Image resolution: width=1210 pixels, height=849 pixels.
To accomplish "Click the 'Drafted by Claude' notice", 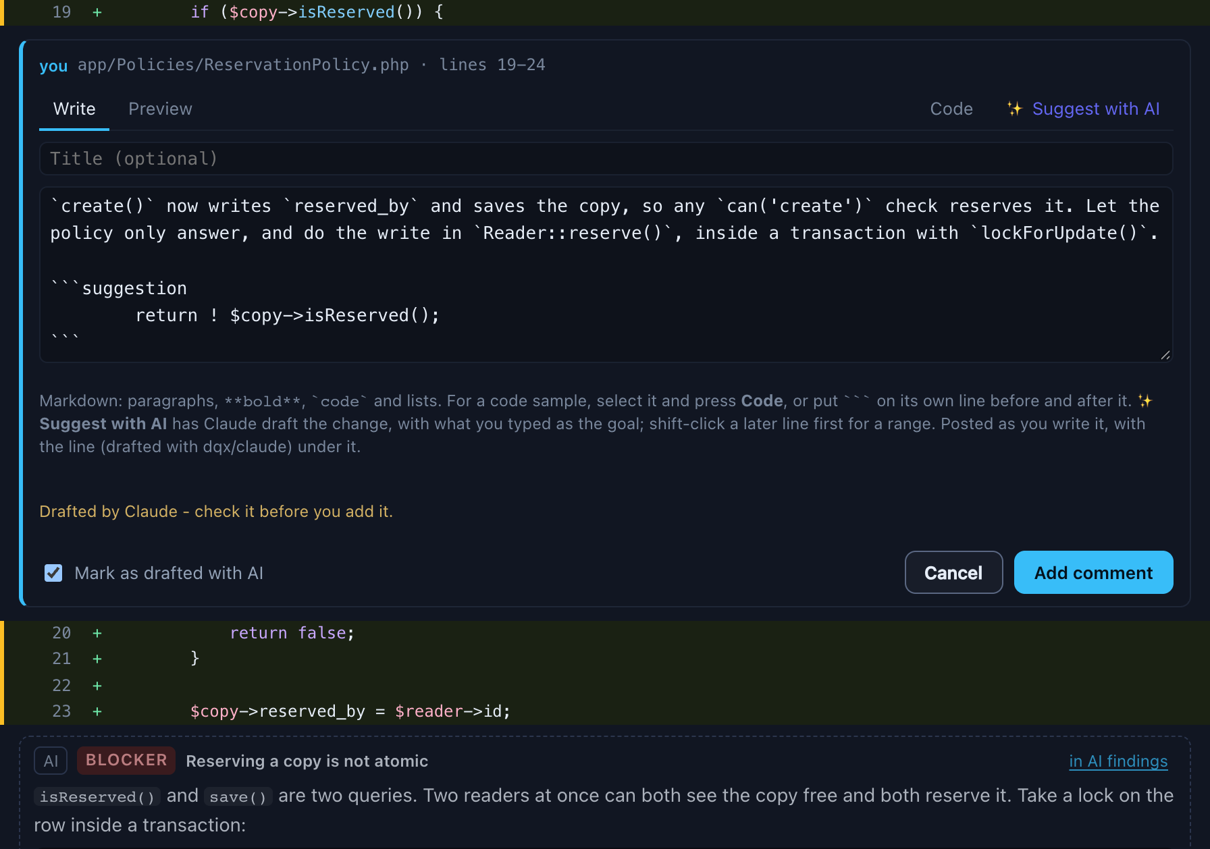I will pos(216,512).
